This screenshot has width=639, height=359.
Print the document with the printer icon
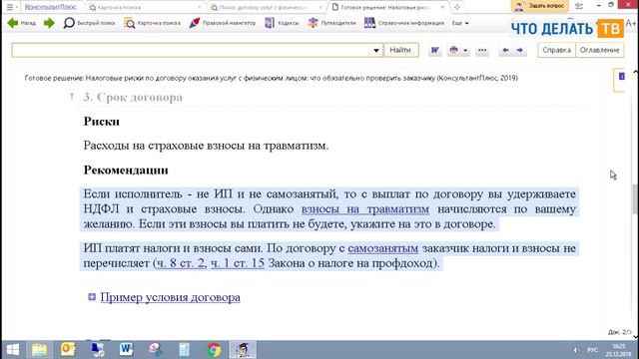[453, 50]
